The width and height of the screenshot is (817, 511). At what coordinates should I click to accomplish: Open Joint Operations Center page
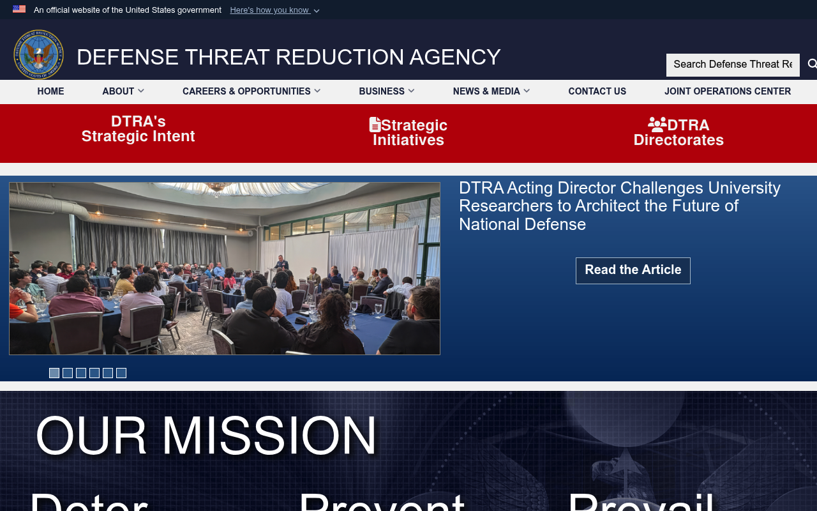[x=728, y=91]
